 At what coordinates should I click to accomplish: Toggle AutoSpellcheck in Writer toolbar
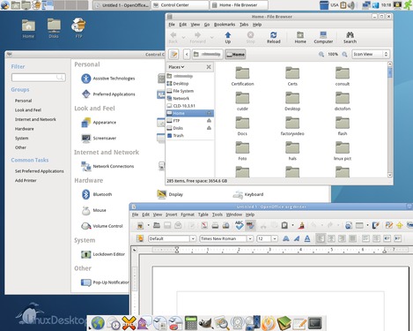(x=250, y=225)
